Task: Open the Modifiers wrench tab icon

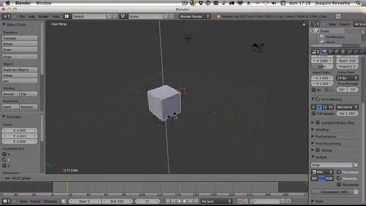Action: point(356,52)
